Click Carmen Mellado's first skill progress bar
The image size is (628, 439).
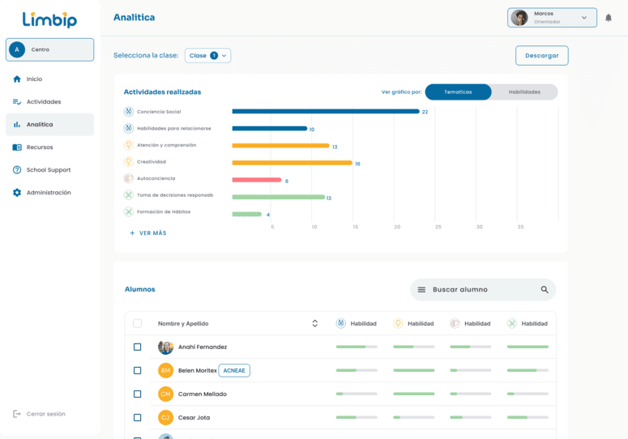click(357, 394)
